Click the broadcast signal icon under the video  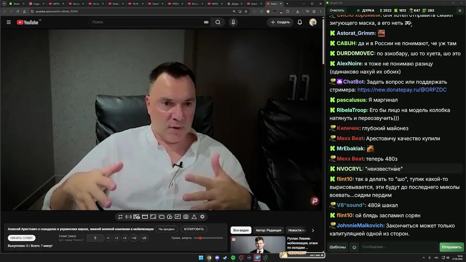click(129, 217)
